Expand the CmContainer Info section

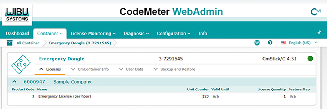coord(90,69)
